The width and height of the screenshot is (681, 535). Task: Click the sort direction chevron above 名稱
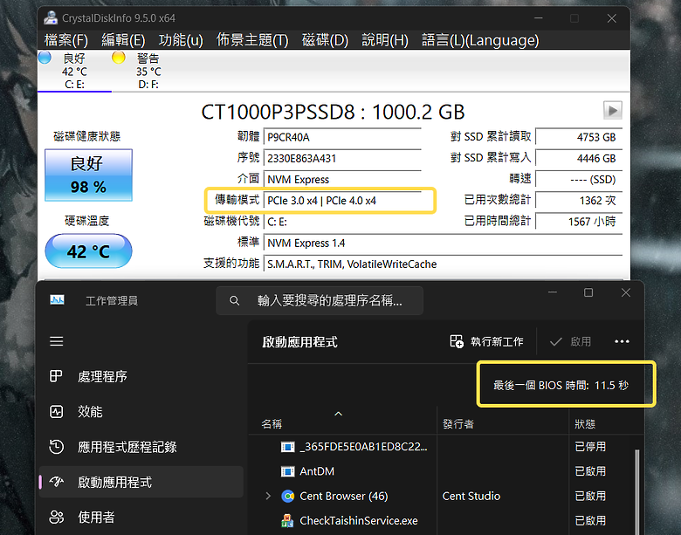click(339, 414)
